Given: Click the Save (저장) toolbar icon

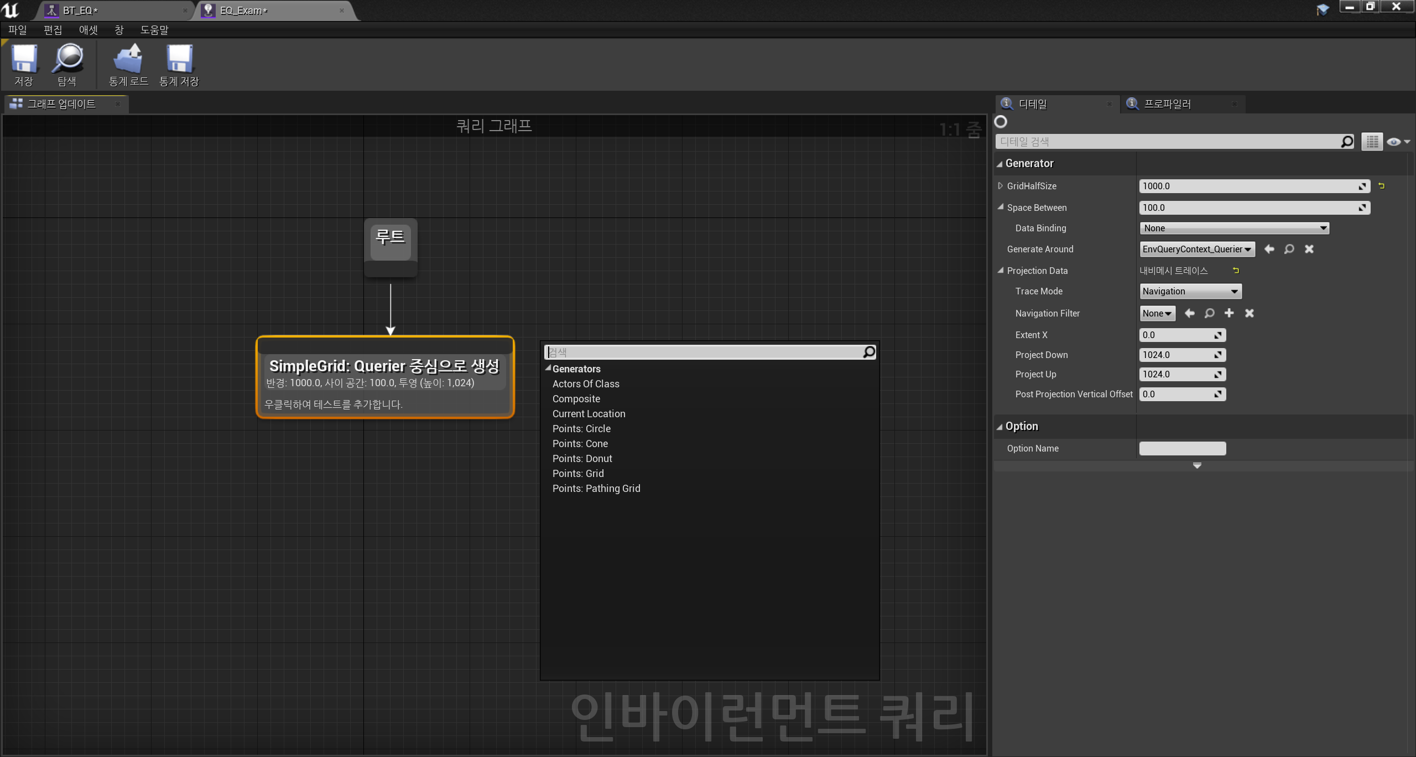Looking at the screenshot, I should tap(24, 60).
